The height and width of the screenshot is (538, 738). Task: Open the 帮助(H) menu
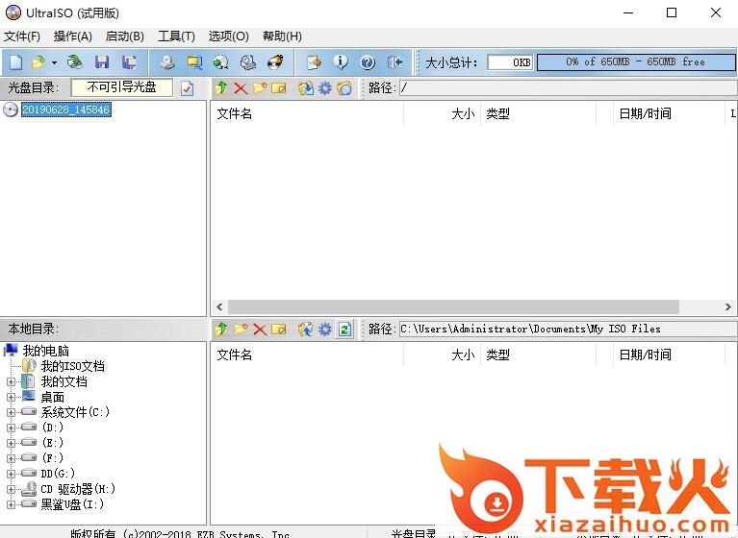point(282,37)
